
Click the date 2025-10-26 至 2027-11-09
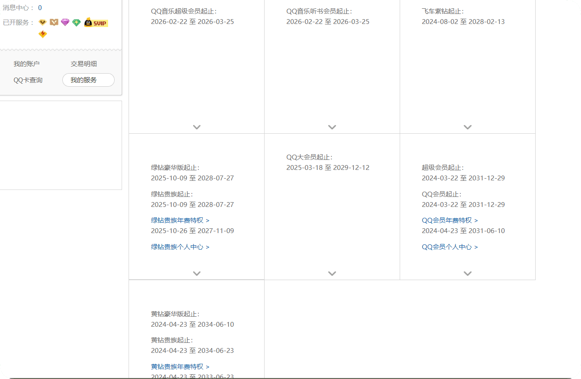192,231
